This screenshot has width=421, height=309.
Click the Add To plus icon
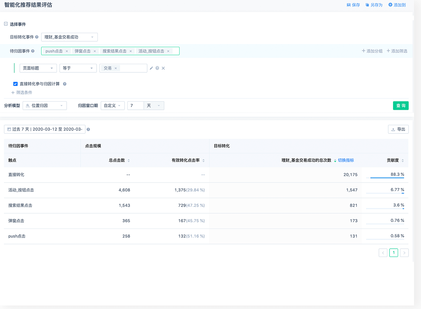tap(390, 5)
